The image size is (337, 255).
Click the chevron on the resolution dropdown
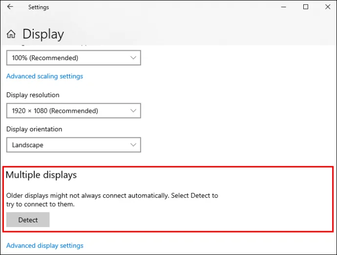click(133, 111)
